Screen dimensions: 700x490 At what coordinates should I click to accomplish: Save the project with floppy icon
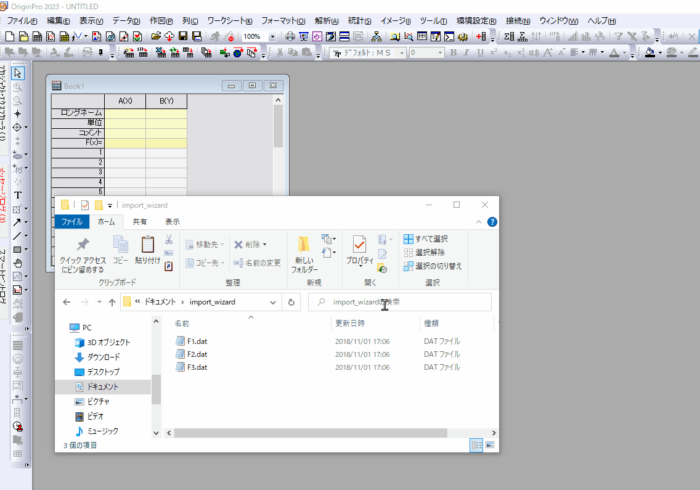[x=182, y=36]
